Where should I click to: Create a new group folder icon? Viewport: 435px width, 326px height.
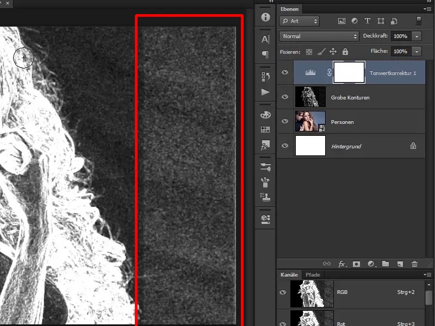pyautogui.click(x=386, y=264)
